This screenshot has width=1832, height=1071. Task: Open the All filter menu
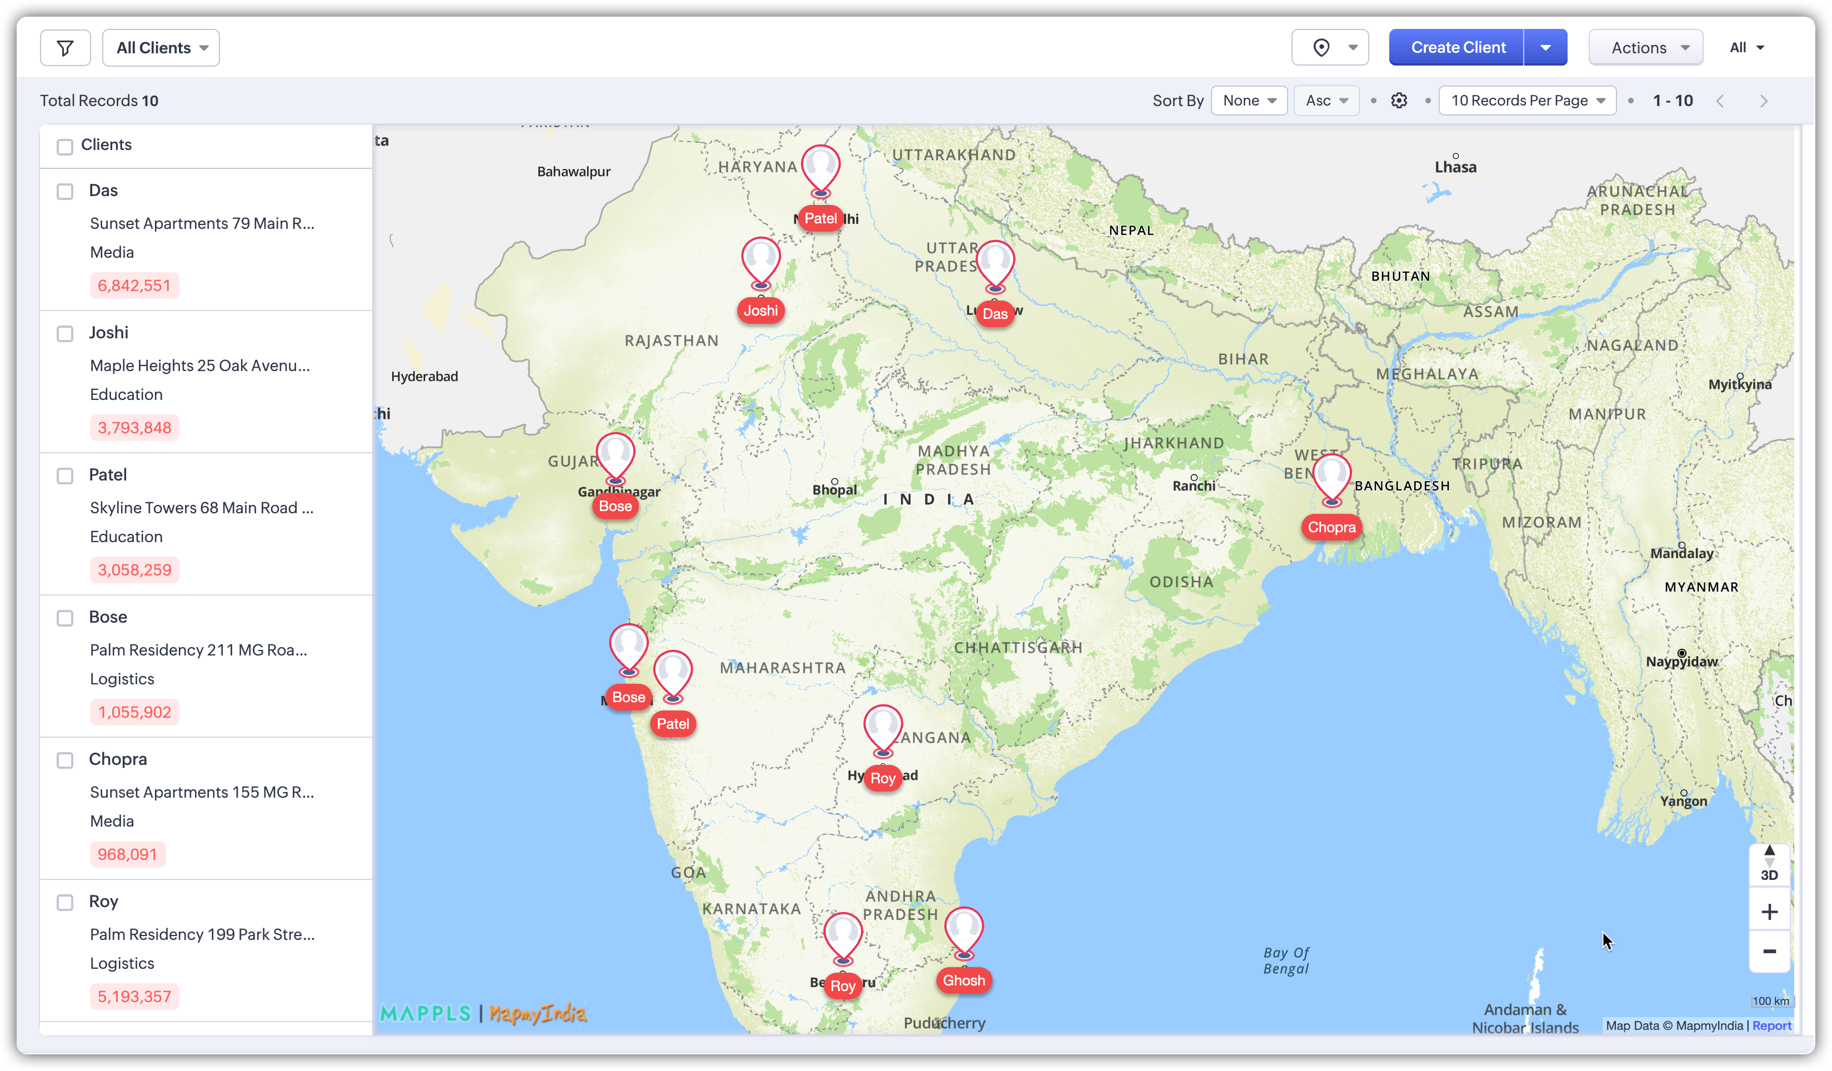pos(1745,48)
